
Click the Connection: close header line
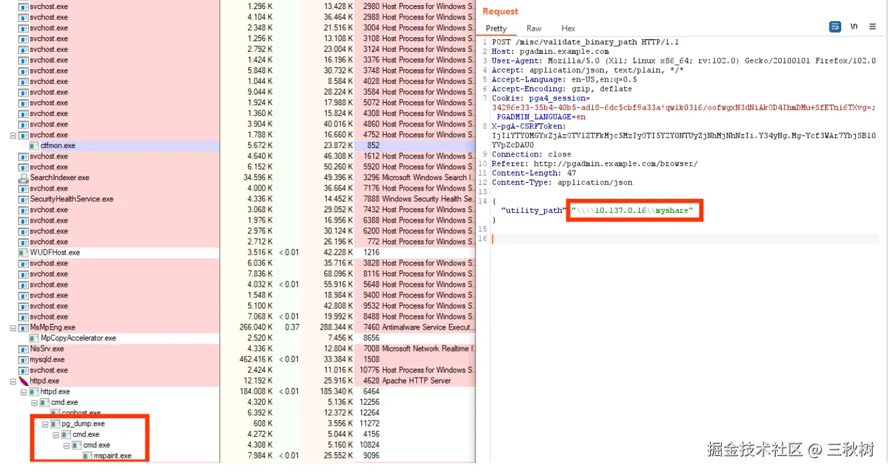(x=531, y=155)
